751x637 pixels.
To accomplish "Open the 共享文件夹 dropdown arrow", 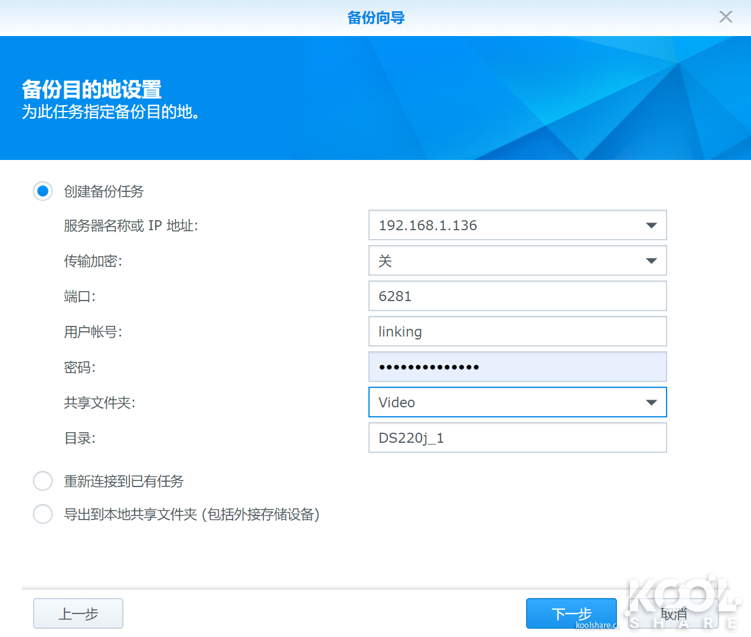I will [651, 403].
